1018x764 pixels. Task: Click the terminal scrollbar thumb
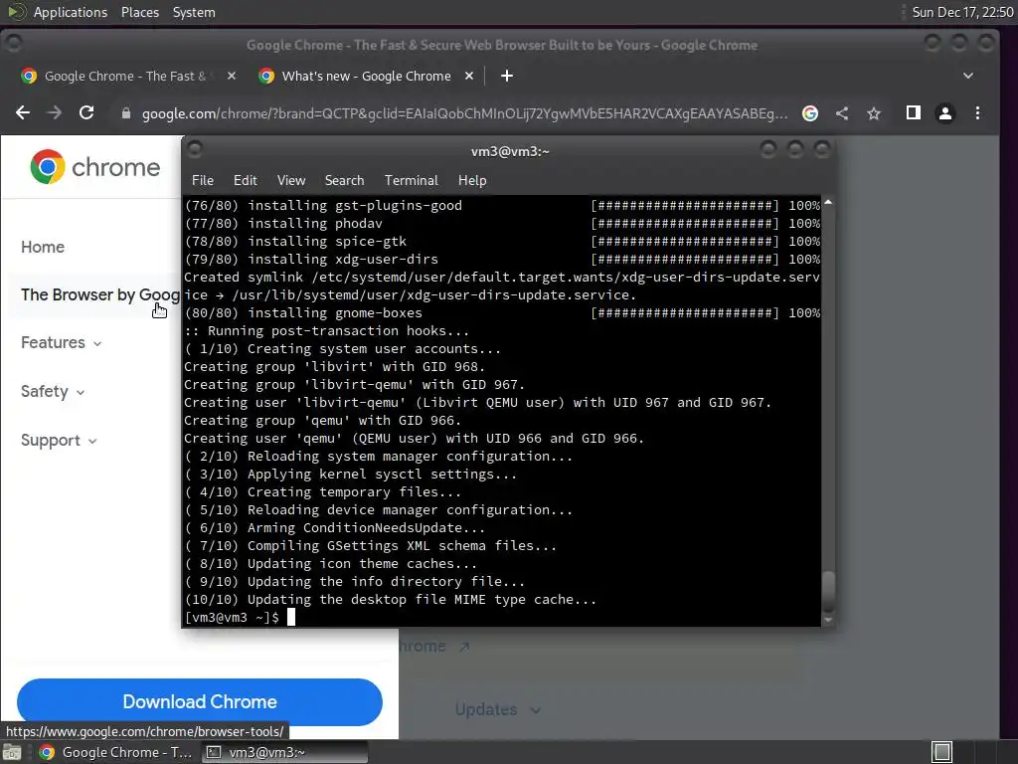[828, 591]
